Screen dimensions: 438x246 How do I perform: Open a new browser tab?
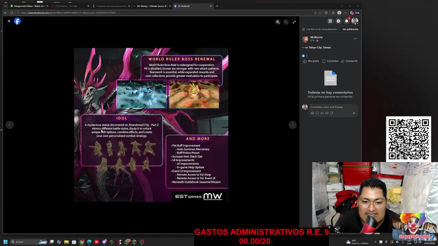pyautogui.click(x=217, y=6)
